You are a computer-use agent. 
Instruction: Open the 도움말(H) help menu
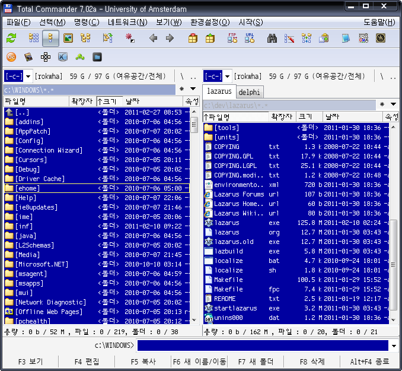(x=379, y=23)
